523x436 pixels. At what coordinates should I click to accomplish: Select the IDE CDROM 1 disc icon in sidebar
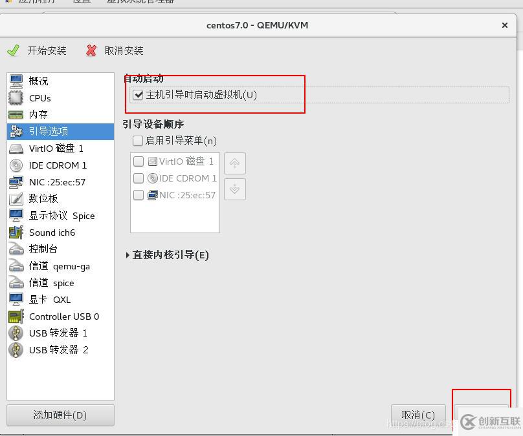point(16,165)
